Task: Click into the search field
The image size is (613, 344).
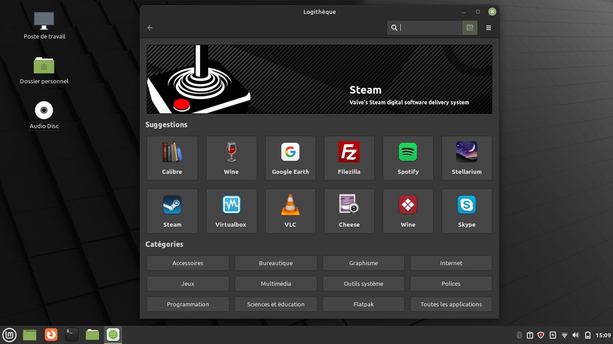Action: pyautogui.click(x=425, y=28)
